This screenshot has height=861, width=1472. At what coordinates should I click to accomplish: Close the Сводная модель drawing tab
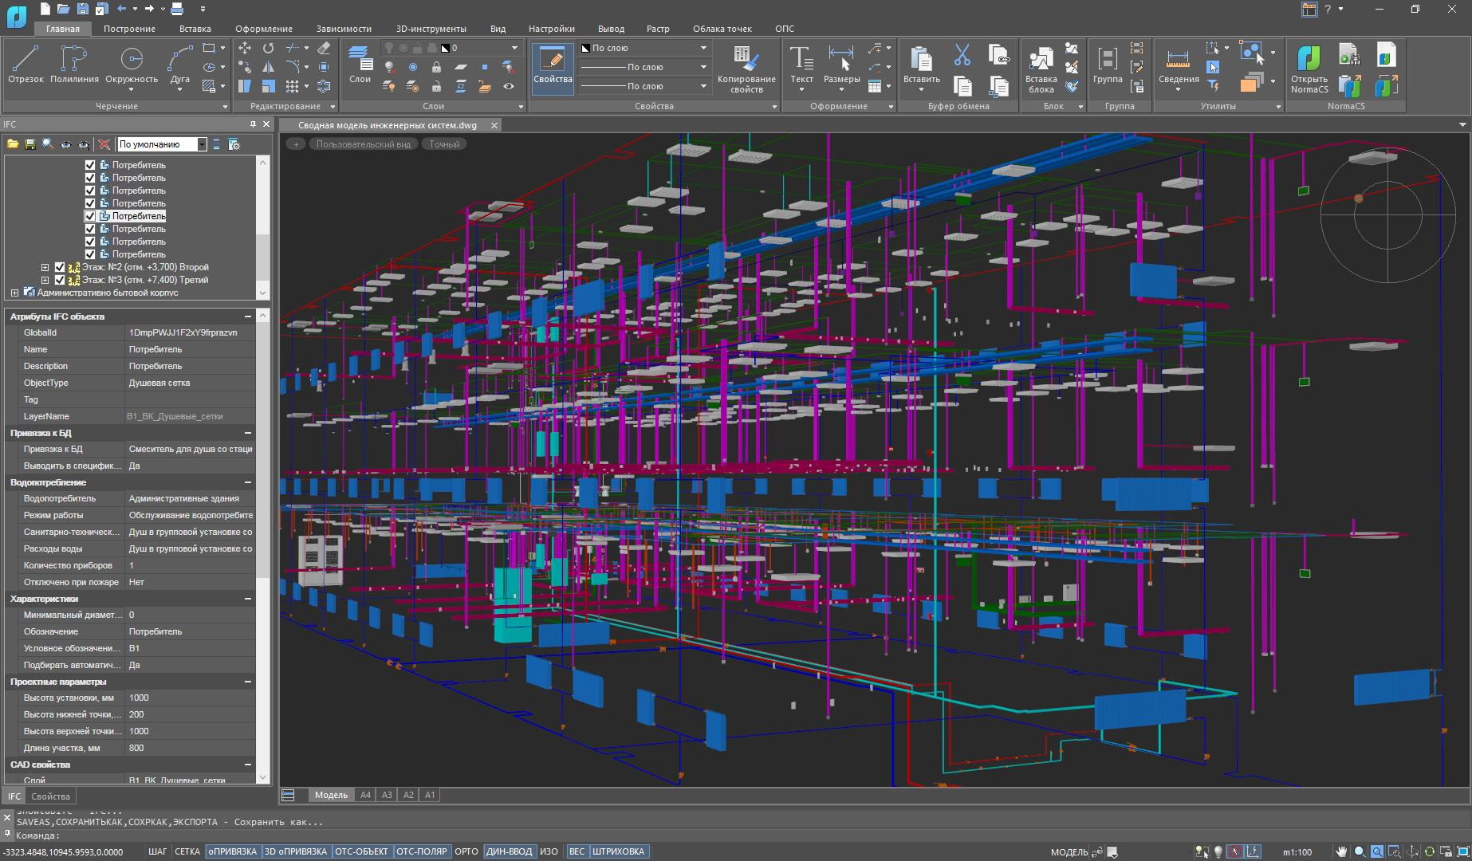pos(494,125)
